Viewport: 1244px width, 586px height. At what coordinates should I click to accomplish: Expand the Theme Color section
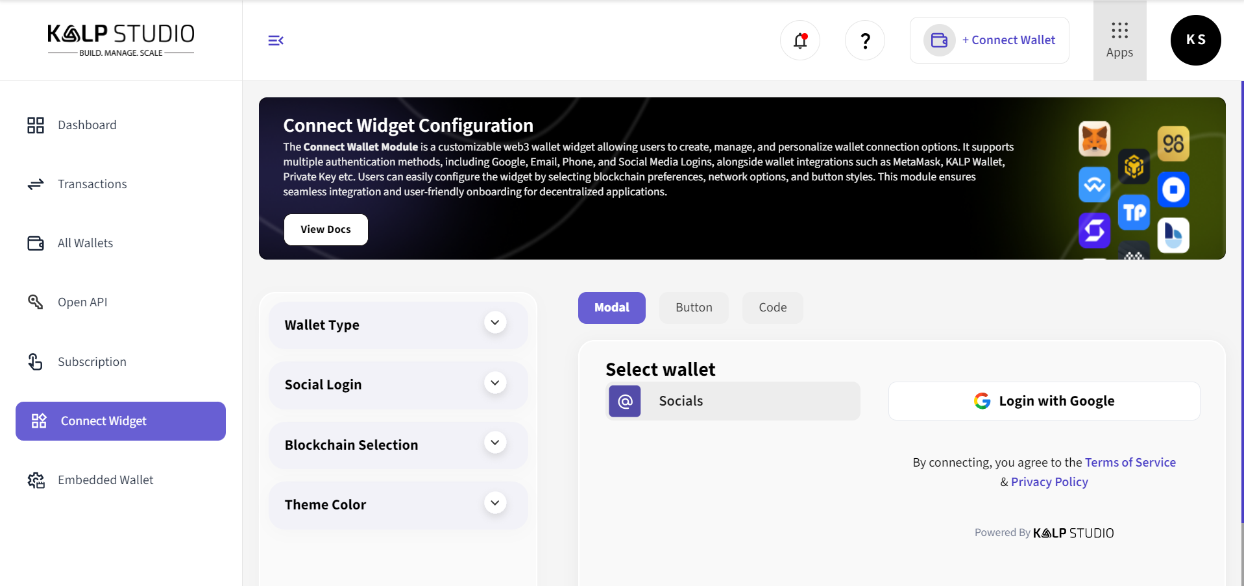[x=495, y=503]
